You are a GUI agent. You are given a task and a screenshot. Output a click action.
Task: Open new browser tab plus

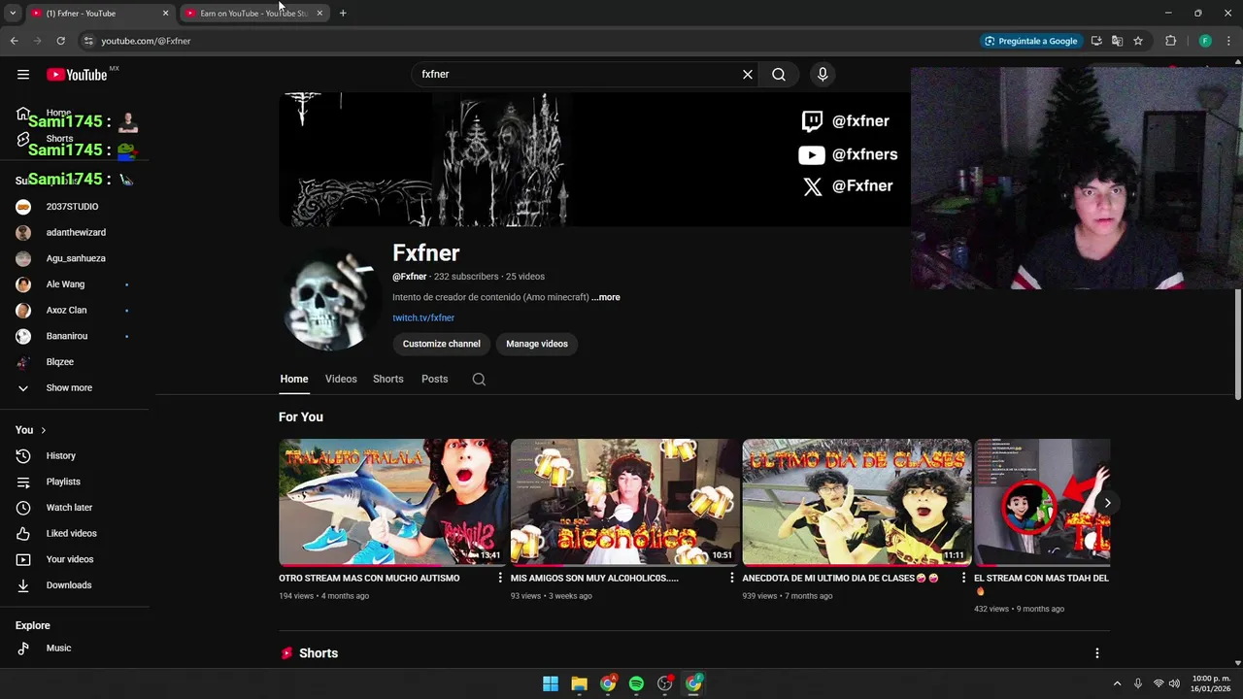[343, 13]
